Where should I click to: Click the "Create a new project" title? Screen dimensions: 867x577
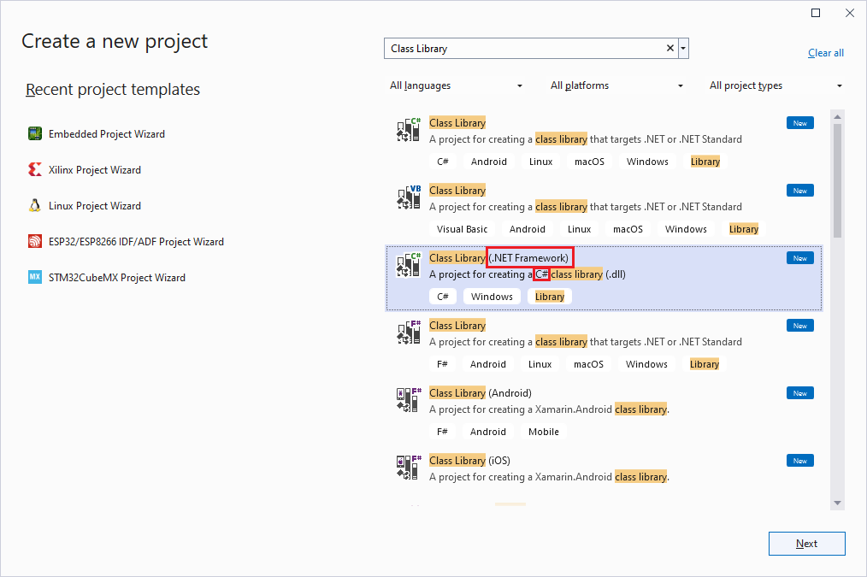point(115,41)
